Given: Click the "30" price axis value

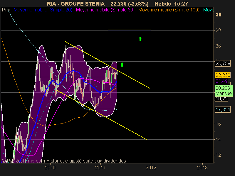Looking at the screenshot, I should (x=218, y=14).
